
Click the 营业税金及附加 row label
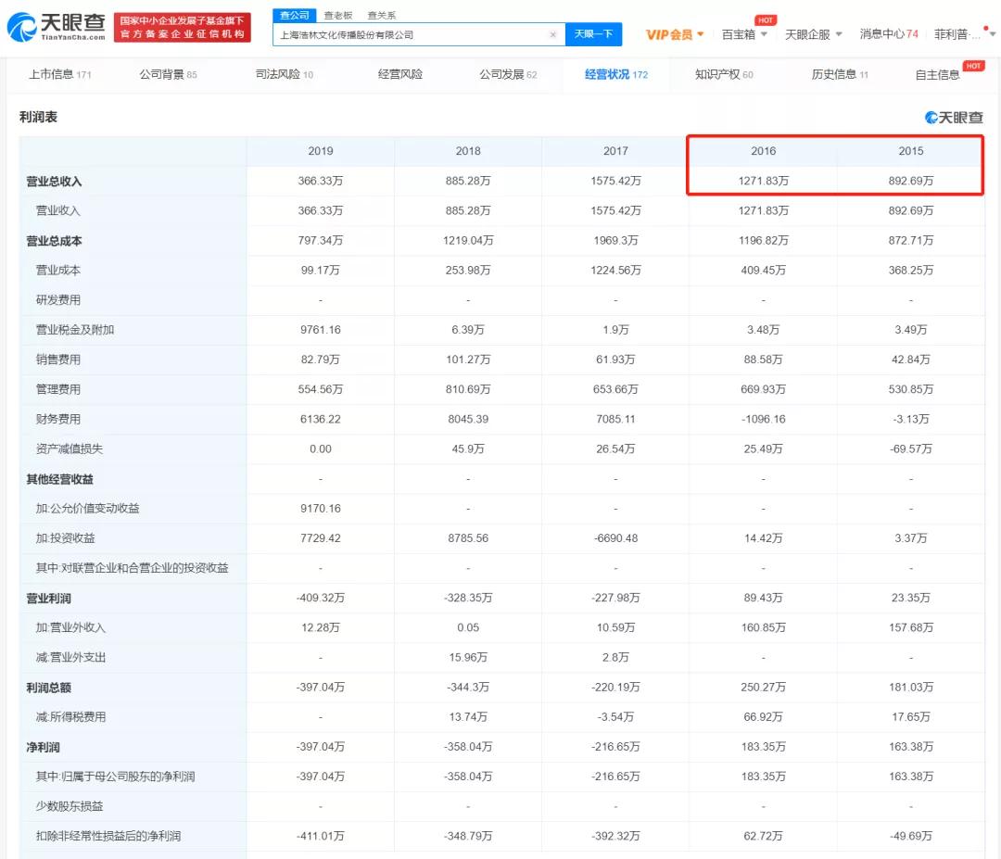75,330
